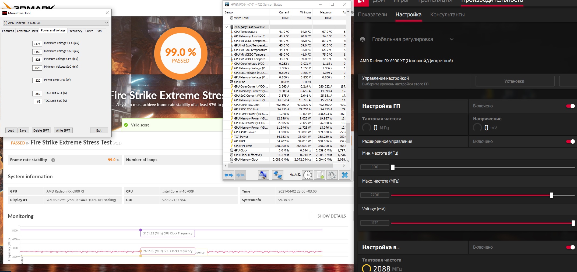Open HWiNFO remote network monitors icon

[x=277, y=175]
